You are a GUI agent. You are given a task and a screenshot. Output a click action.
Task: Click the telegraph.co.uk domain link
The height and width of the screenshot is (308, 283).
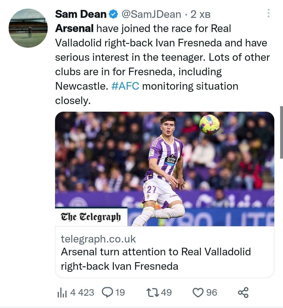98,239
